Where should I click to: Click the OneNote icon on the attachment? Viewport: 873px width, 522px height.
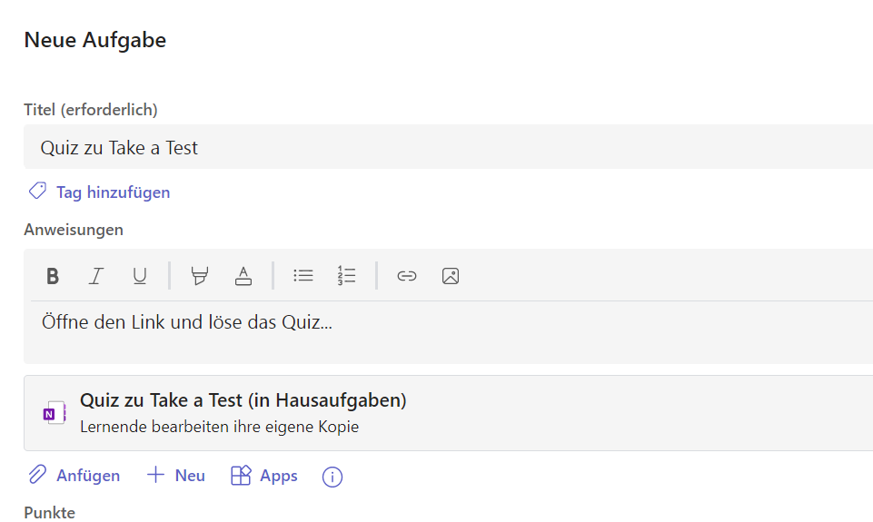point(55,413)
